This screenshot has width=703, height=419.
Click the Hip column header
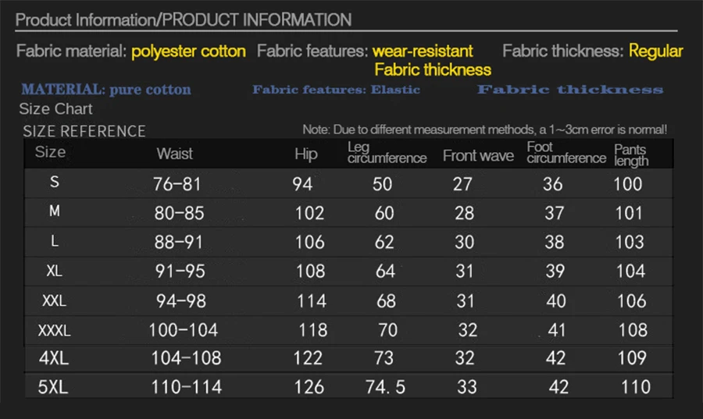pyautogui.click(x=306, y=154)
